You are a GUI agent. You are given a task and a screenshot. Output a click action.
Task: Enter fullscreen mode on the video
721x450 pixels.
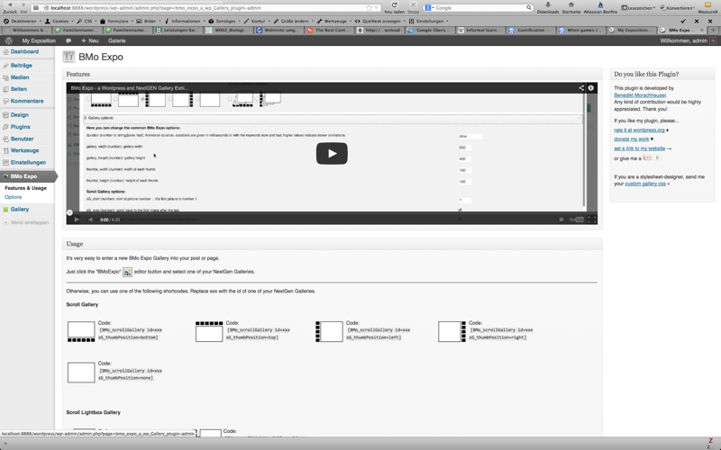[592, 220]
